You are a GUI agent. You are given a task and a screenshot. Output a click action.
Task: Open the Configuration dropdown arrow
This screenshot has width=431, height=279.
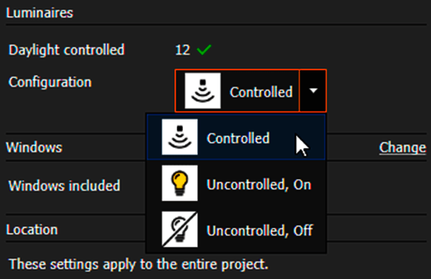[x=313, y=91]
